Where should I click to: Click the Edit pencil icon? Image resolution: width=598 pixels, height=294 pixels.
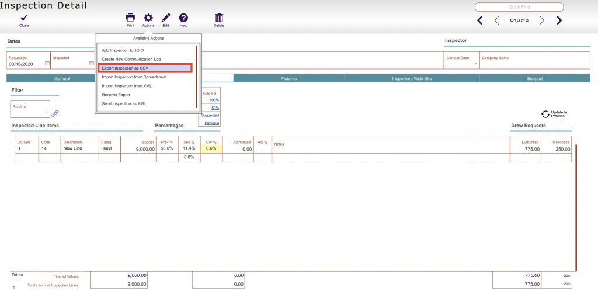tap(166, 18)
